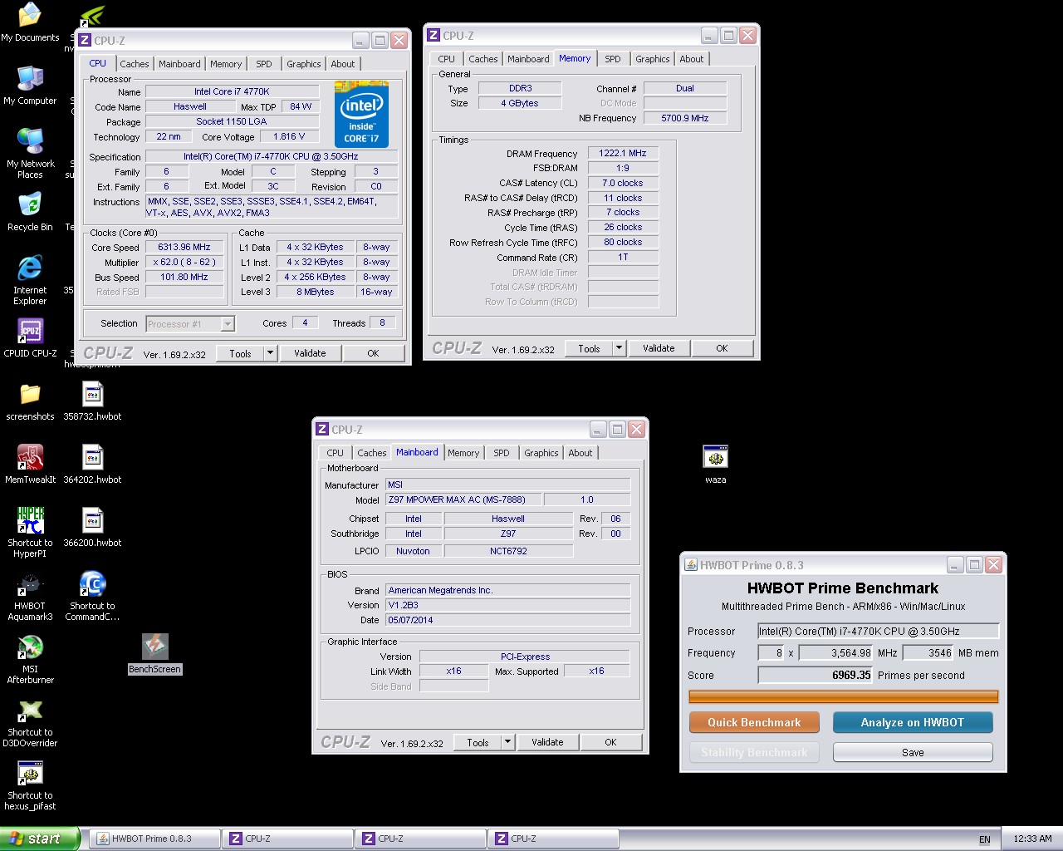Image resolution: width=1063 pixels, height=851 pixels.
Task: Open My Documents desktop icon
Action: [30, 22]
